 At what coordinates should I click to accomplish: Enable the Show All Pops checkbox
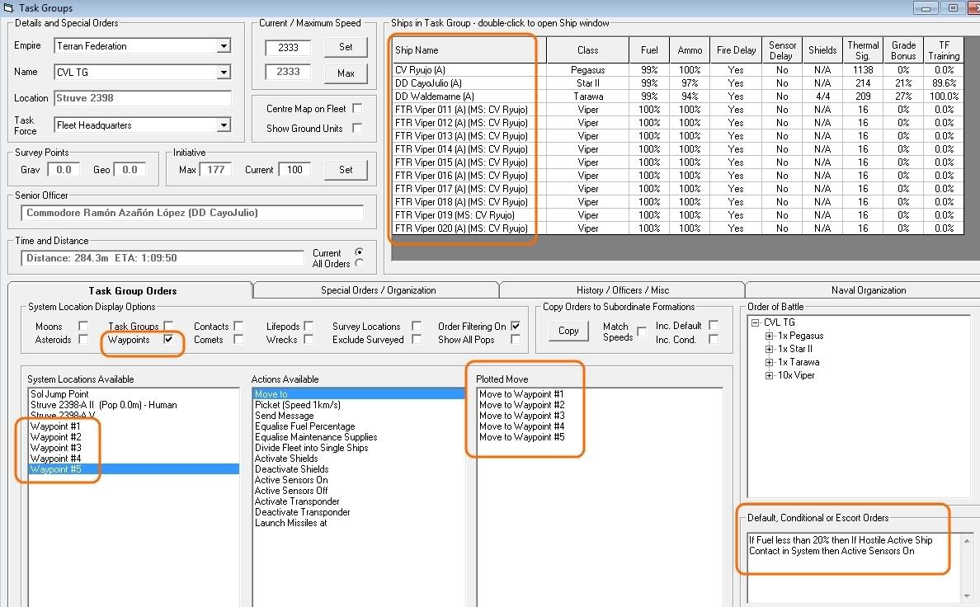coord(516,339)
